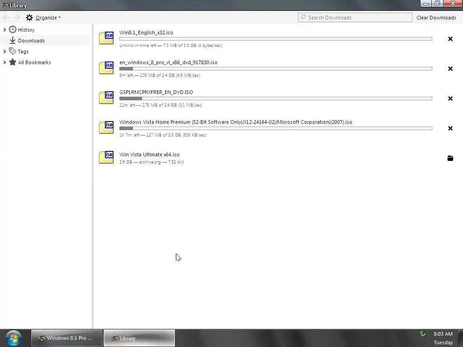Go back with the back arrow
The width and height of the screenshot is (463, 347).
point(6,18)
